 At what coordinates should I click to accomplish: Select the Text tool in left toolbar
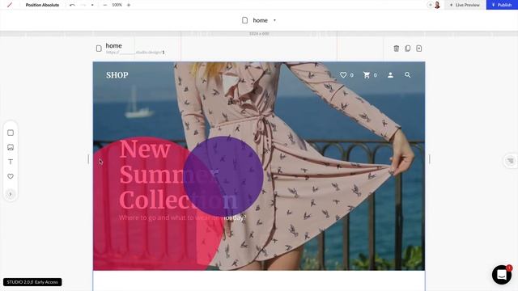click(x=11, y=162)
